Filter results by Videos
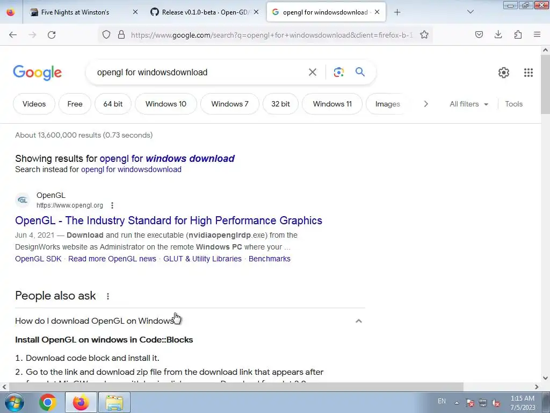The width and height of the screenshot is (550, 413). point(34,104)
